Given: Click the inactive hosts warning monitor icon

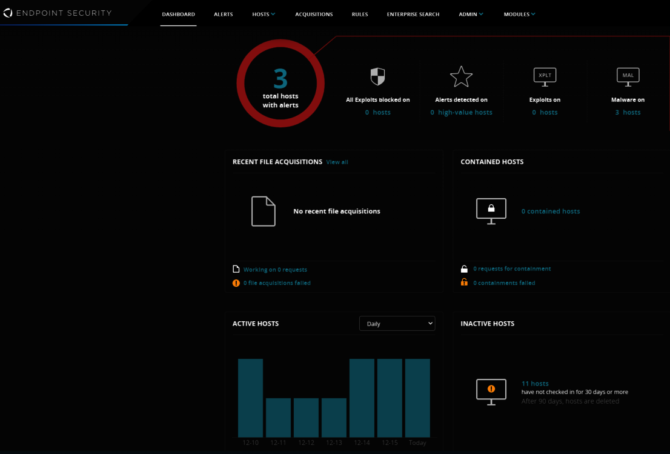Looking at the screenshot, I should pyautogui.click(x=491, y=392).
